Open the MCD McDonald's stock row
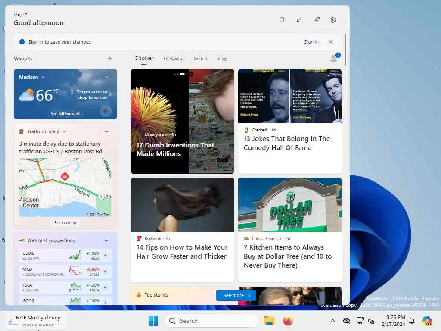The width and height of the screenshot is (441, 331). 65,272
